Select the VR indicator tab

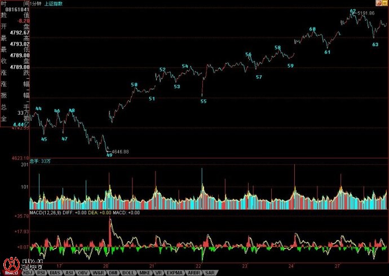[157, 273]
